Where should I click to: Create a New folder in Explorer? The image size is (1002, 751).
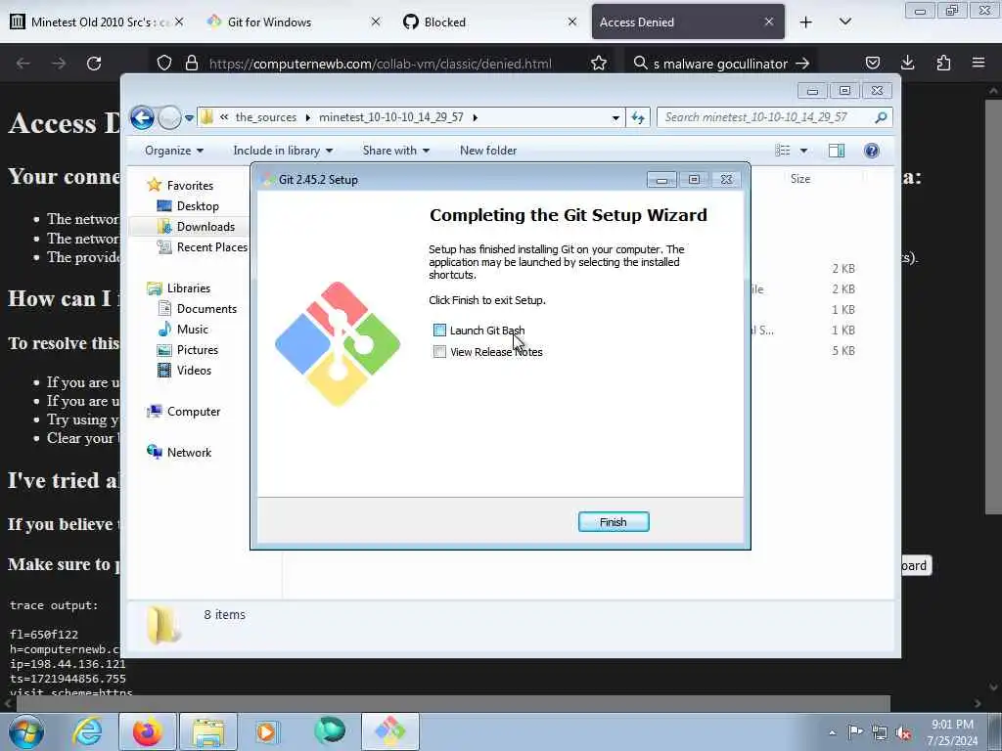[x=488, y=151]
